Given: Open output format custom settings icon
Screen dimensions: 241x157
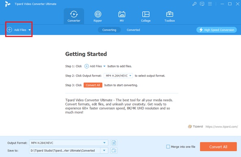Looking at the screenshot, I should click(x=114, y=143).
